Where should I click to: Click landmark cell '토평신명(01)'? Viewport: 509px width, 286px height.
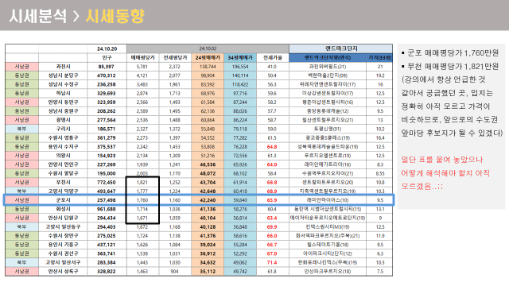pos(328,129)
